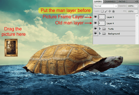Hide Layer 3 using its eye icon
Screen dimensions: 139x95
click(95, 17)
